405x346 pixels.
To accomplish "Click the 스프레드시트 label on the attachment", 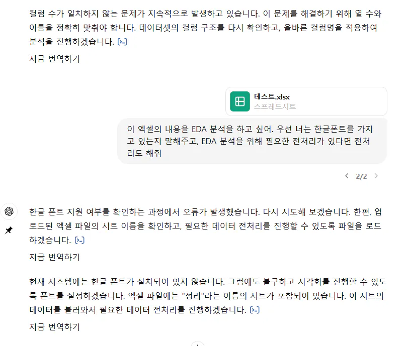I will tap(275, 106).
